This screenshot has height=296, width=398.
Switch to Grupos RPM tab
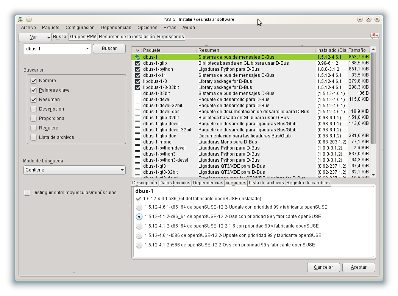(83, 37)
